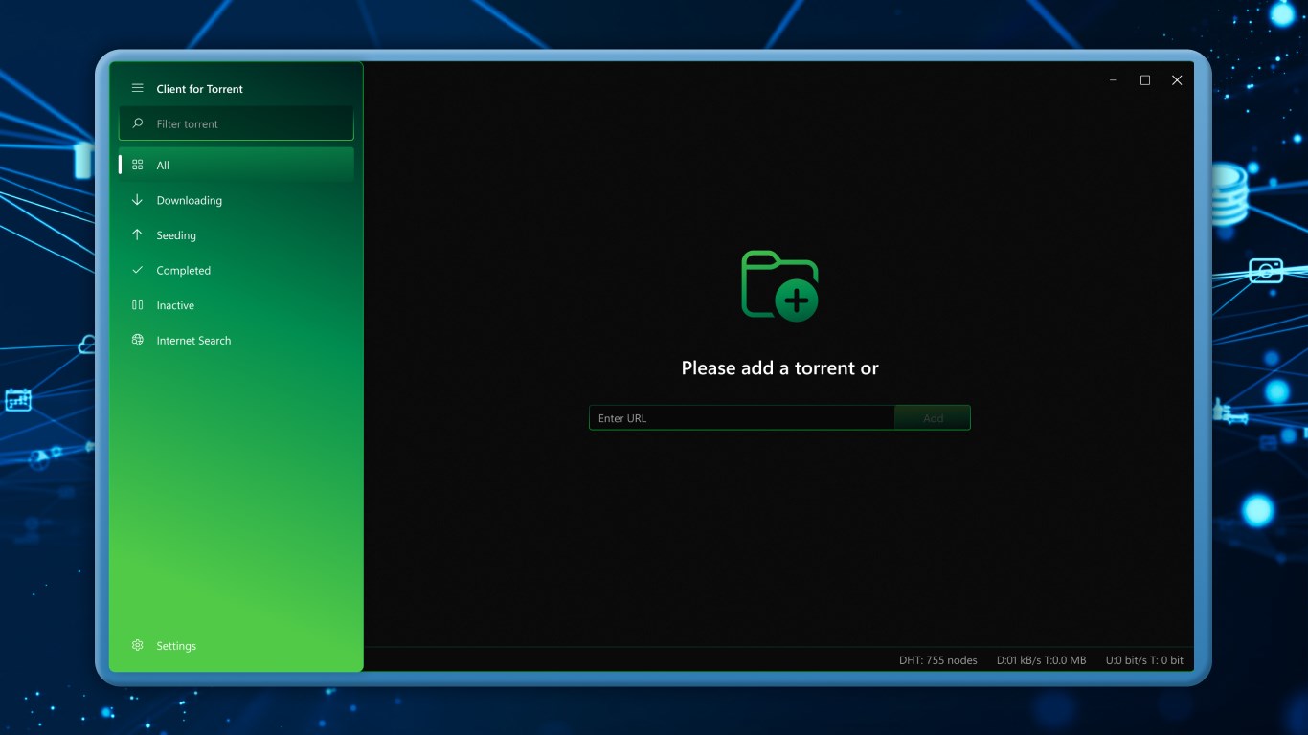1308x735 pixels.
Task: Click the add-torrent folder icon
Action: pyautogui.click(x=779, y=285)
